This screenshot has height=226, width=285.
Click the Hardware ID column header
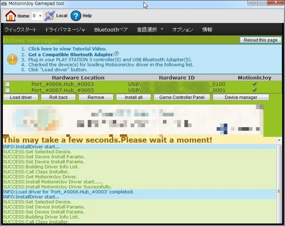pos(177,78)
